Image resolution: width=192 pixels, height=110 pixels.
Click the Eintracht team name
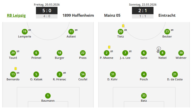(x=167, y=15)
